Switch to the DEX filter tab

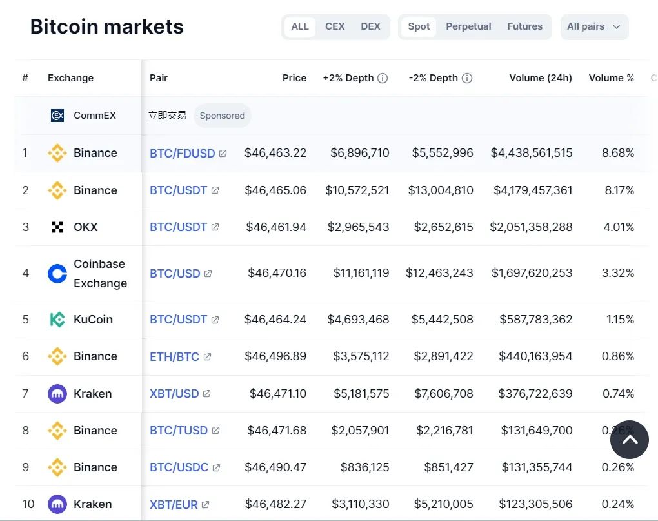pos(370,26)
